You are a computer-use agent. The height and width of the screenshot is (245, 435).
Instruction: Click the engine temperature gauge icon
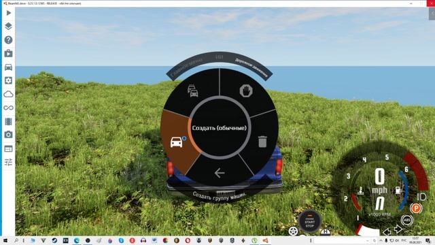pos(360,191)
